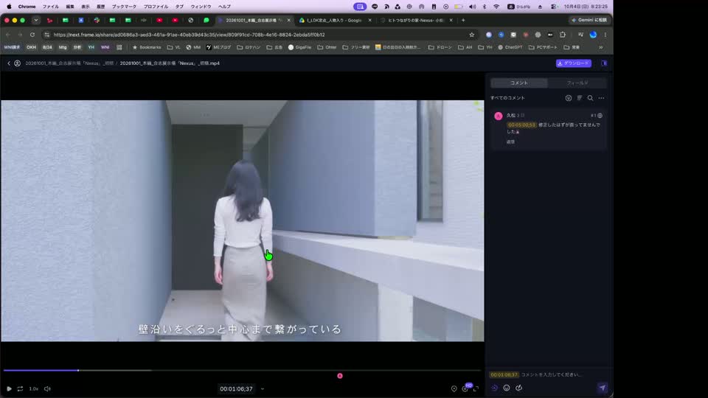Open a new browser tab
The image size is (708, 398).
pos(463,21)
